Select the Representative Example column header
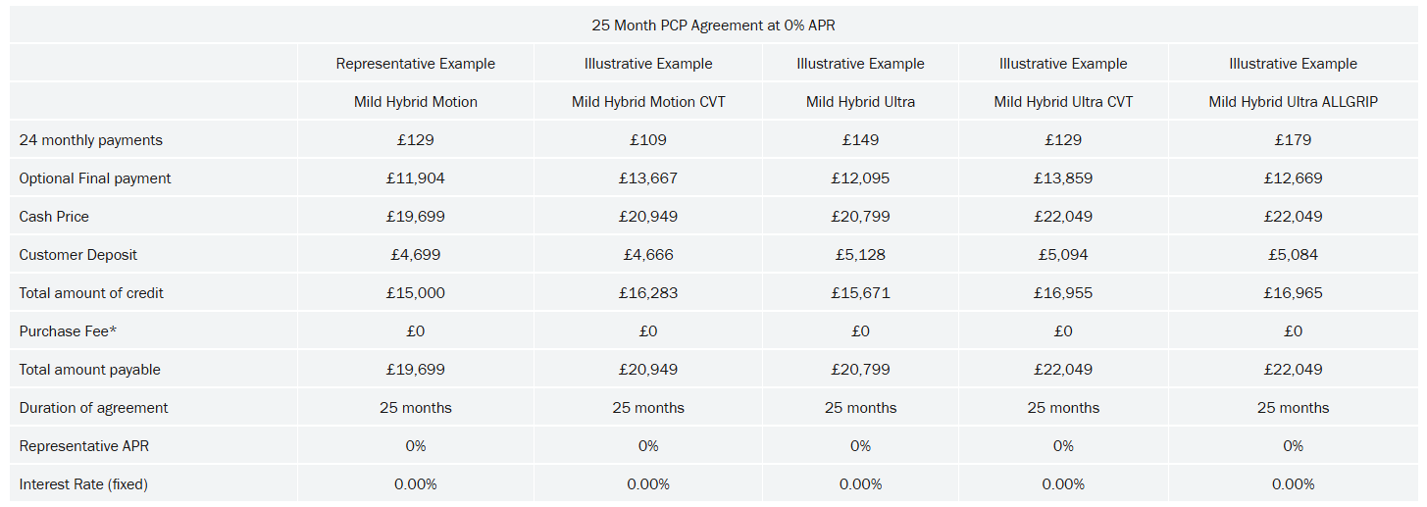 416,64
